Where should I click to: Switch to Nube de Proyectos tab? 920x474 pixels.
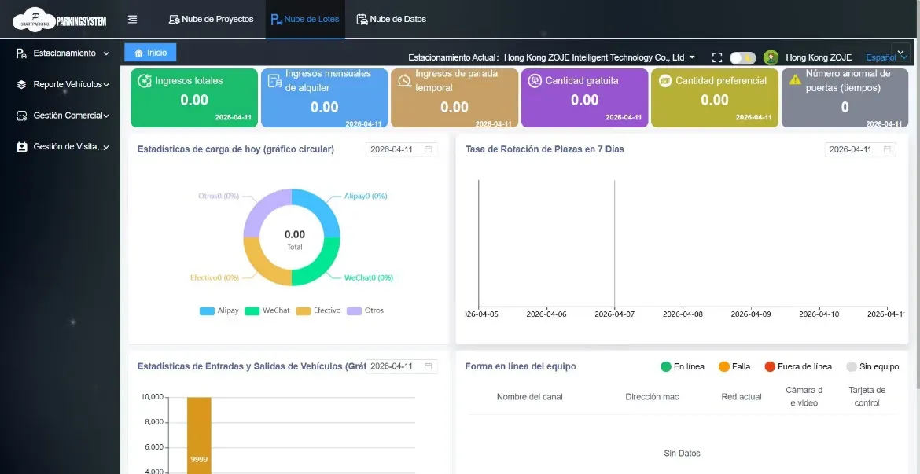211,19
